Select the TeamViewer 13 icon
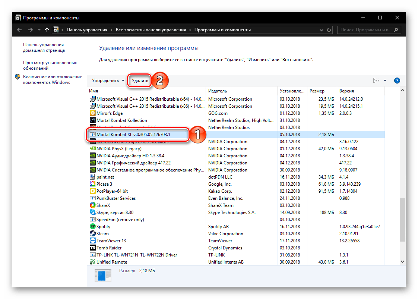 [93, 241]
